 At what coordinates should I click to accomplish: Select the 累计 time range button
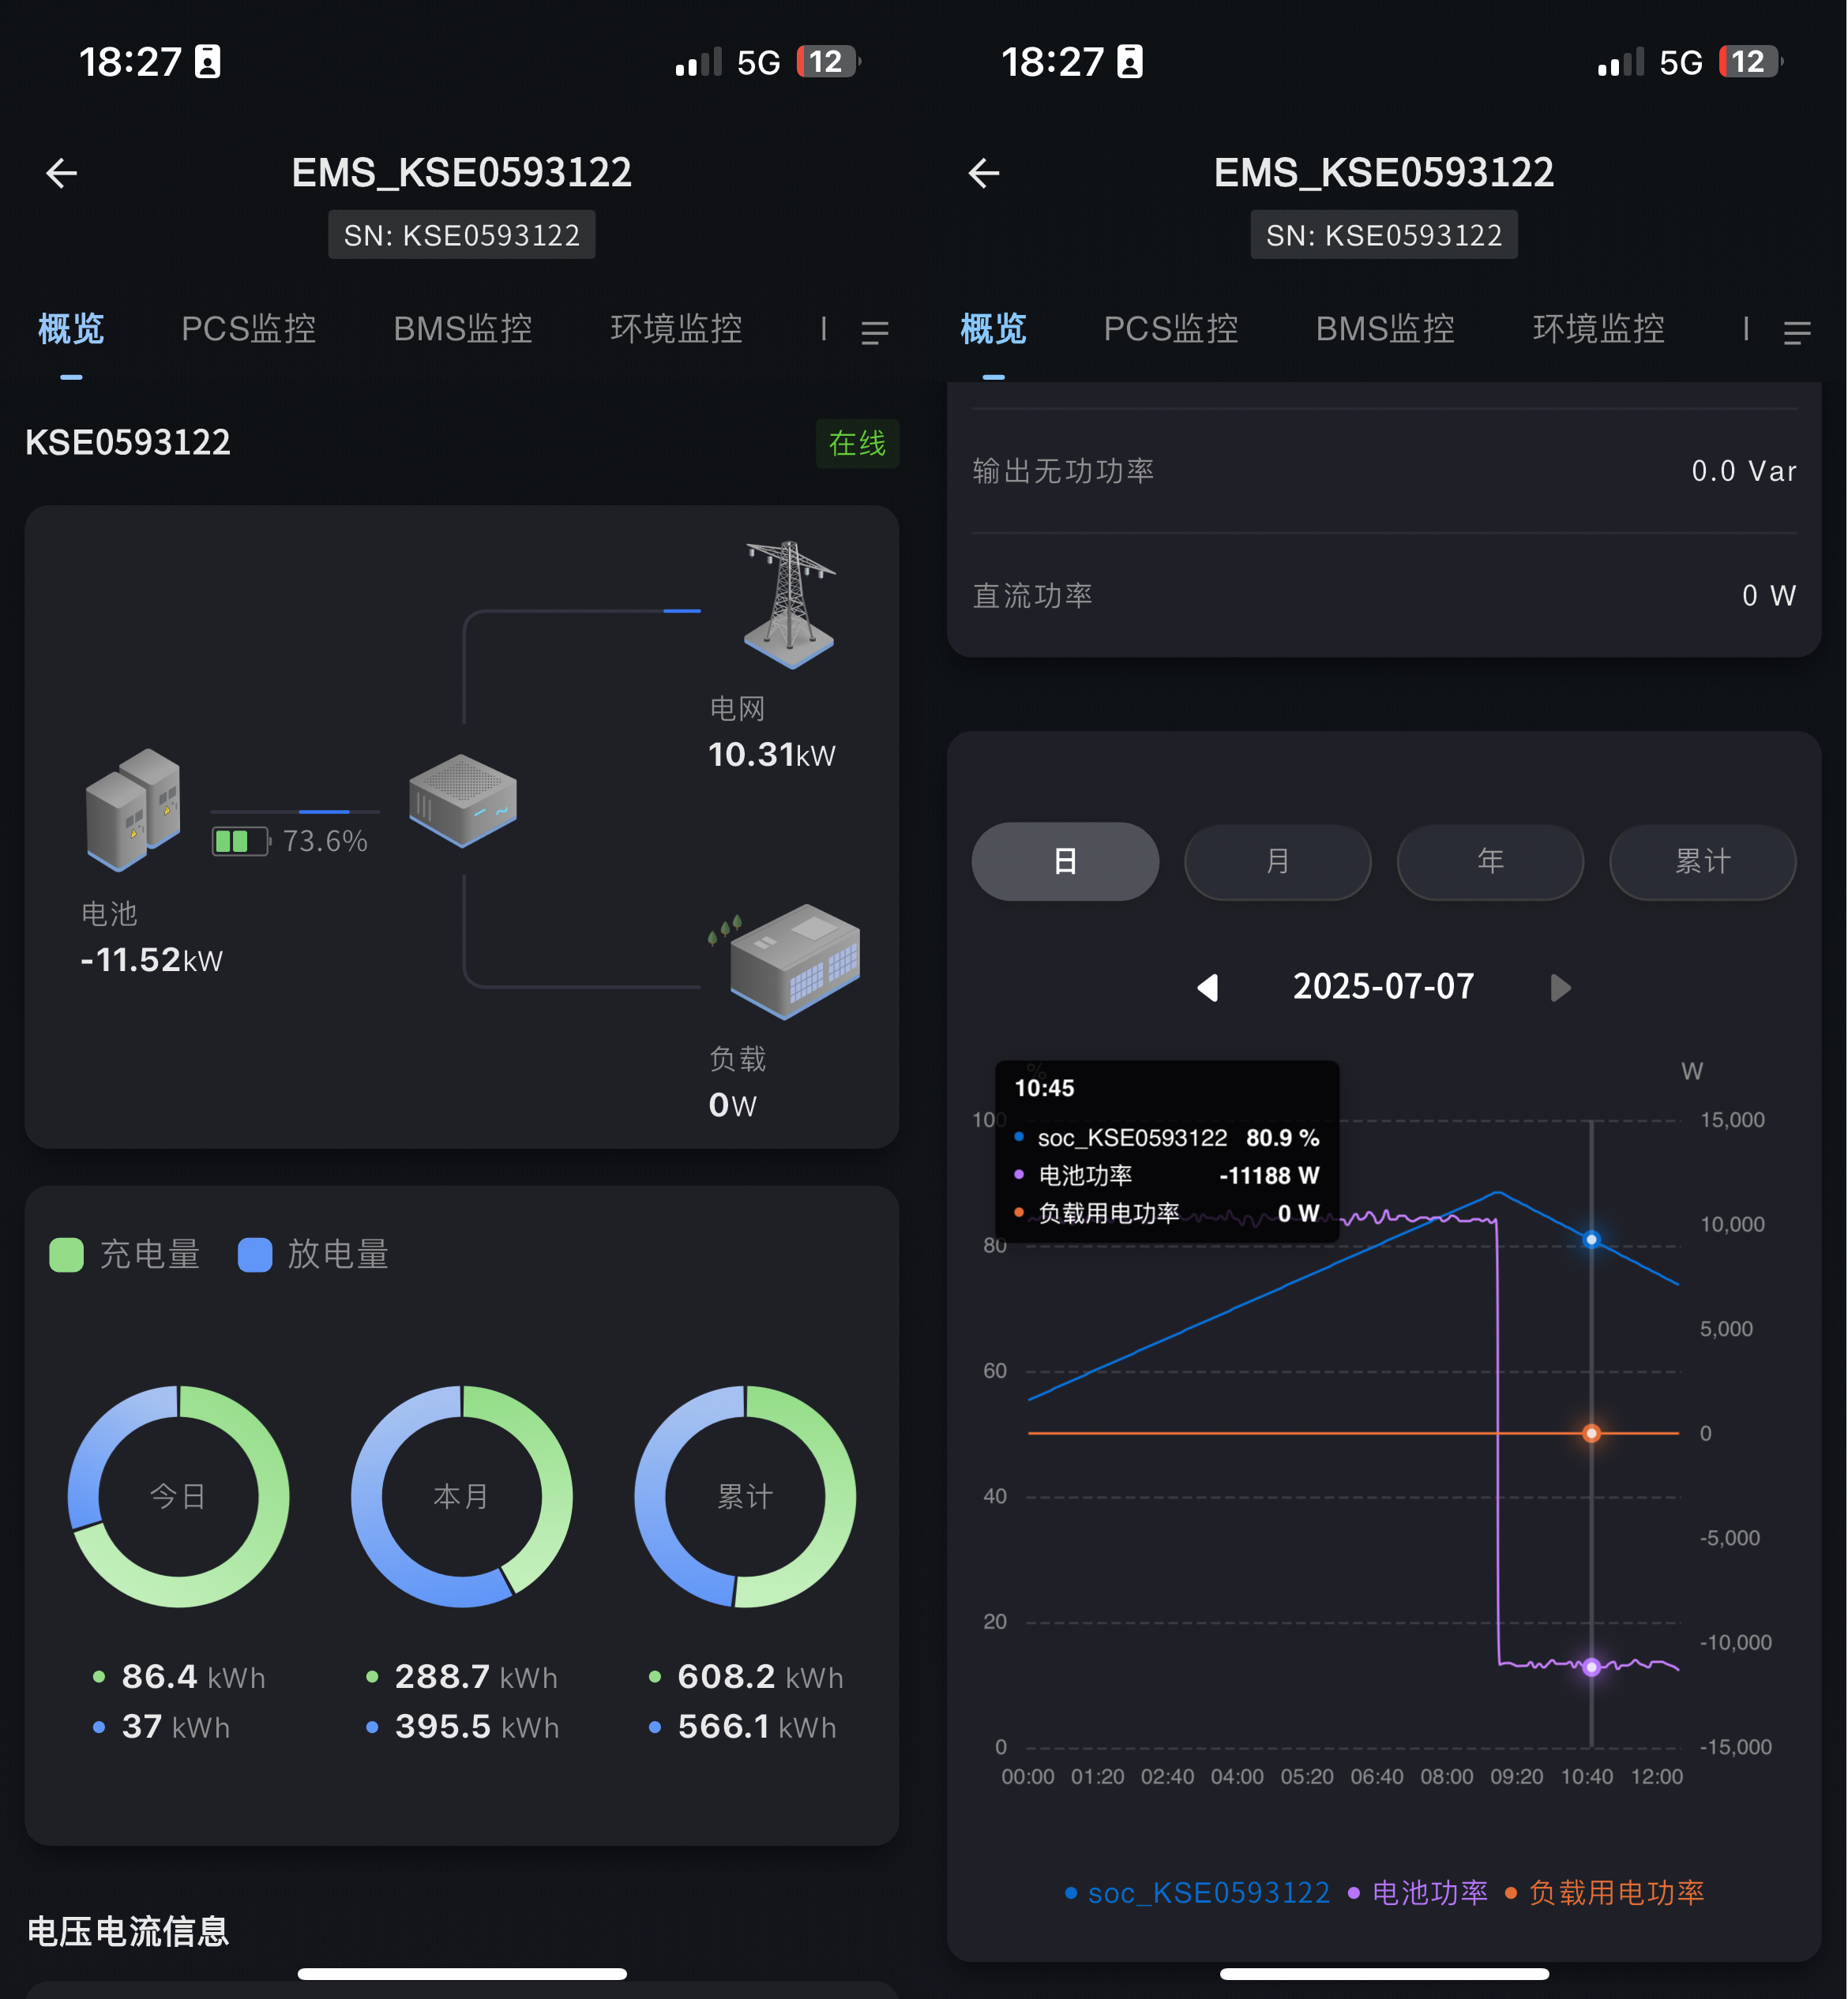1702,861
